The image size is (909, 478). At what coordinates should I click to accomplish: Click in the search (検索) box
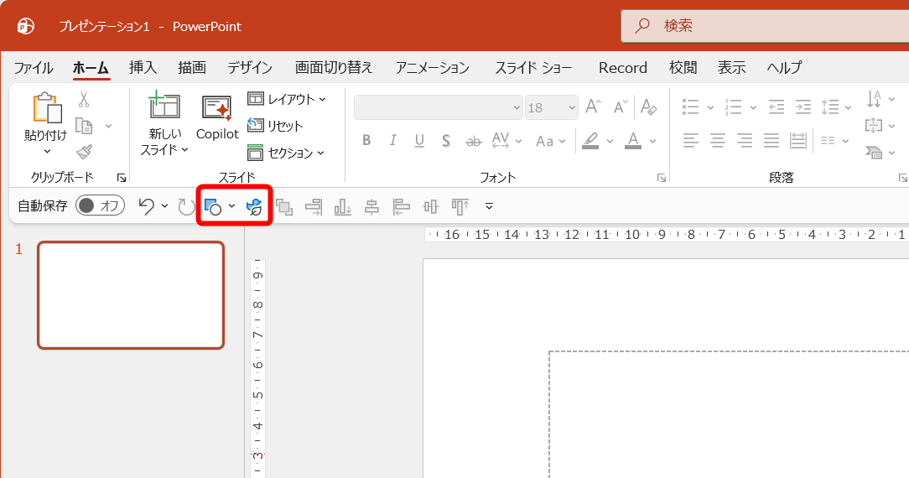click(766, 26)
